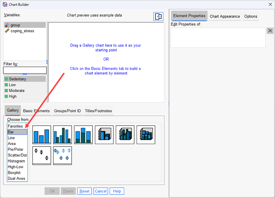
Task: Select Scatter/Dot chart category
Action: point(17,155)
